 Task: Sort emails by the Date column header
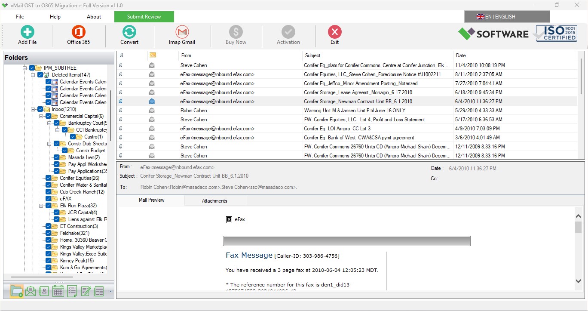click(515, 55)
